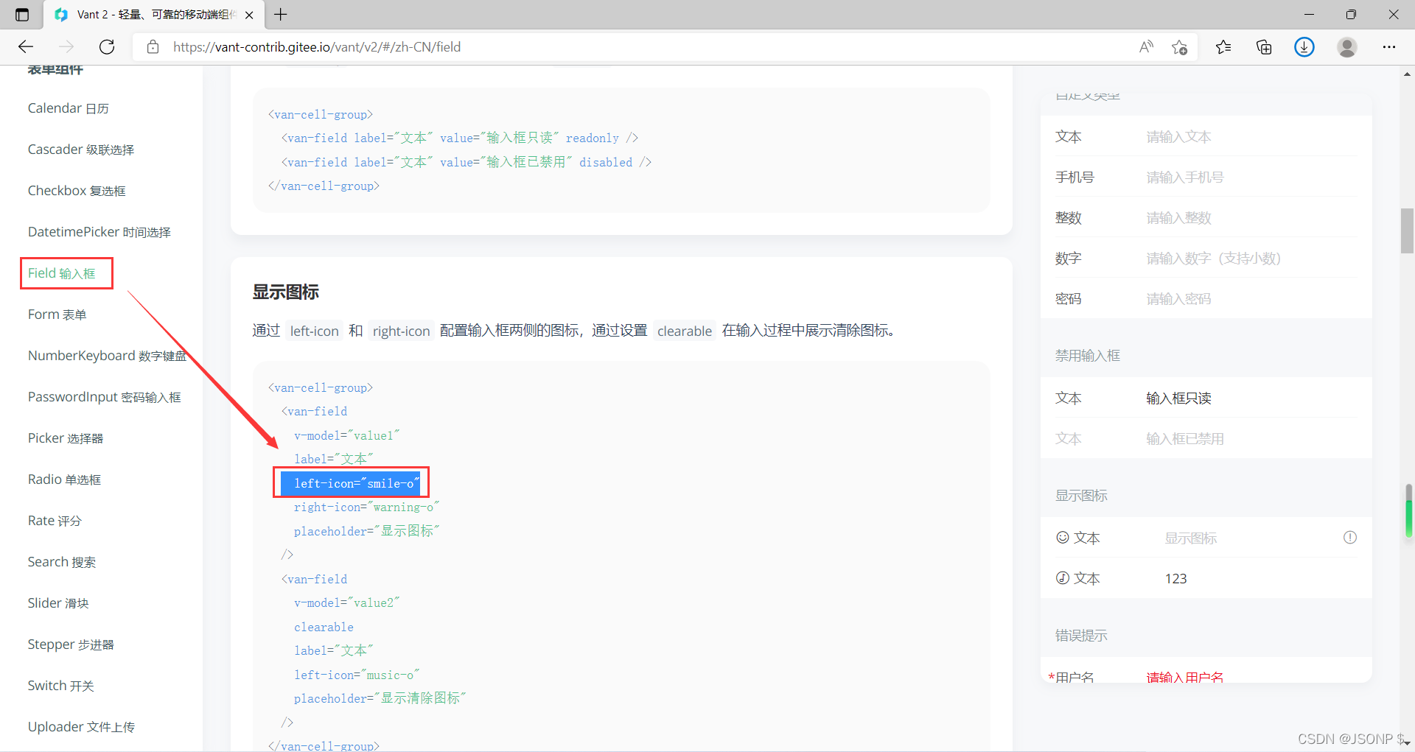Open the Downloads icon in the toolbar
The image size is (1415, 752).
pos(1304,46)
